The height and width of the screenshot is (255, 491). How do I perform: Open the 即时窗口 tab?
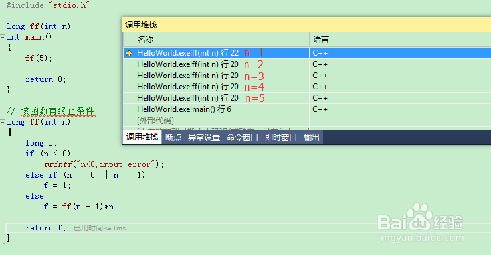[x=281, y=137]
